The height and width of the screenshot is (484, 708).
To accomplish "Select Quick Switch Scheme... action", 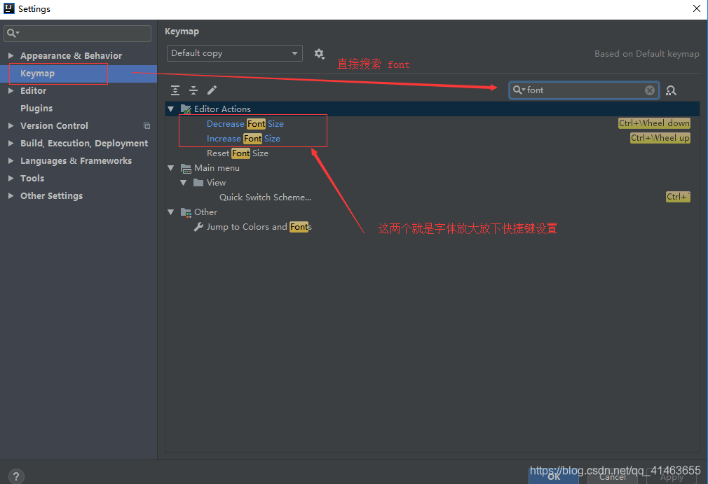I will pos(265,198).
